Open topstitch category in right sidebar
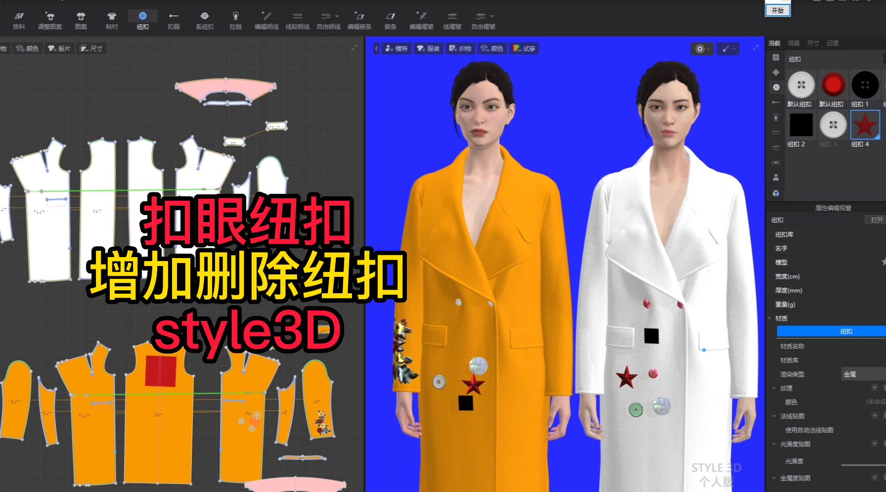The height and width of the screenshot is (492, 886). click(776, 133)
